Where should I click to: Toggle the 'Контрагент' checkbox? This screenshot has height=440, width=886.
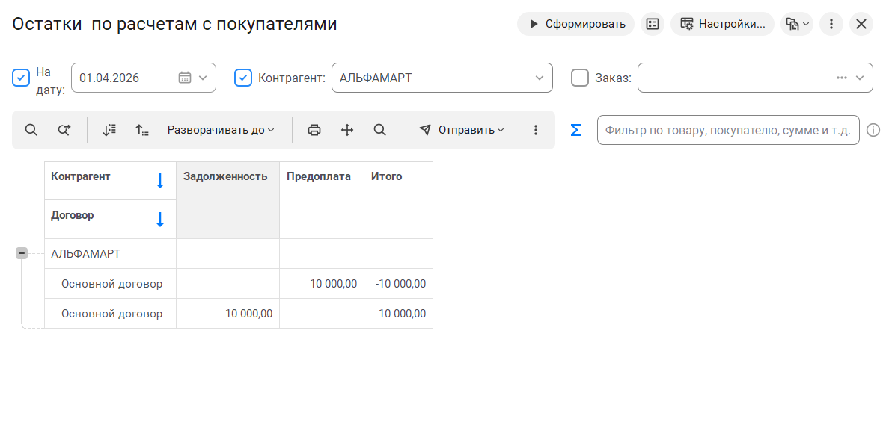click(243, 78)
